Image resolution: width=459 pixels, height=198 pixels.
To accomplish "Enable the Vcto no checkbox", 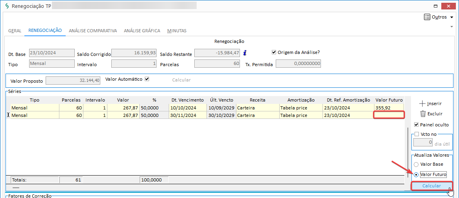I will [x=417, y=134].
